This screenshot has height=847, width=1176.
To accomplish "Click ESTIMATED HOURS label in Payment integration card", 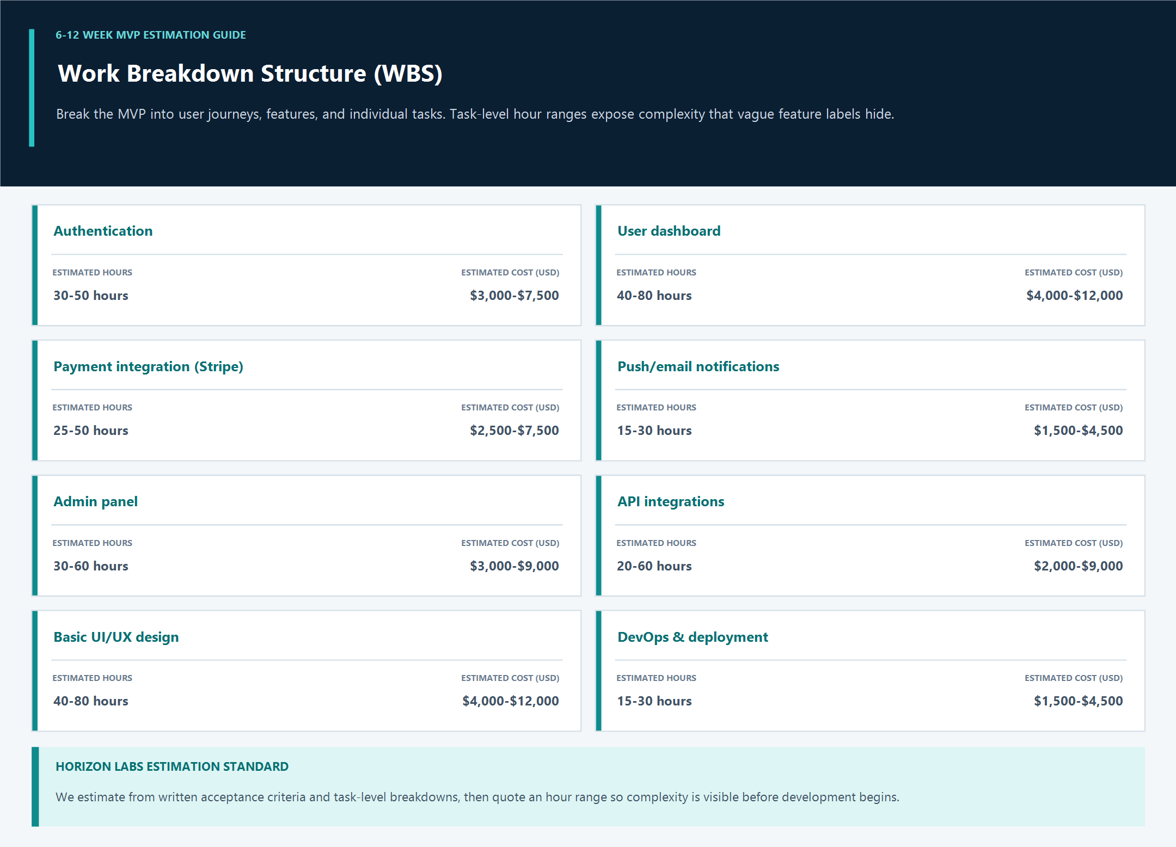I will pos(93,407).
